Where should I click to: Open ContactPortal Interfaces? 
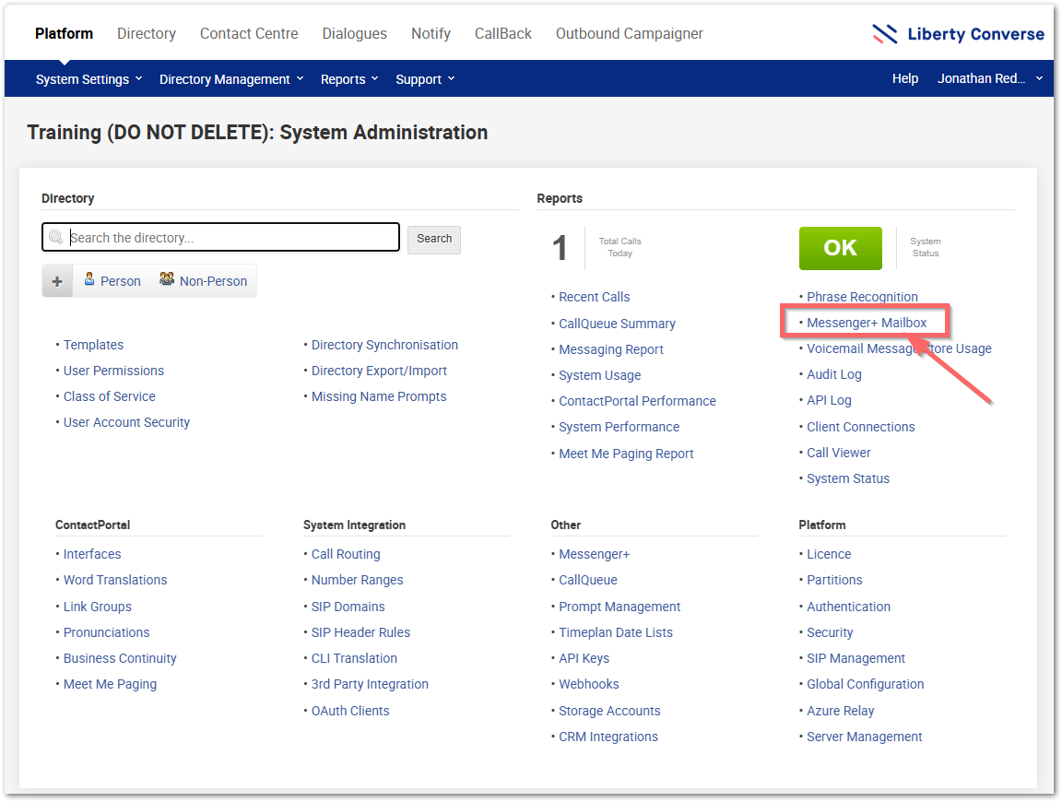coord(92,554)
